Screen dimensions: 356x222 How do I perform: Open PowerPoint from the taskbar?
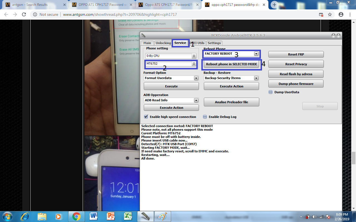110,216
